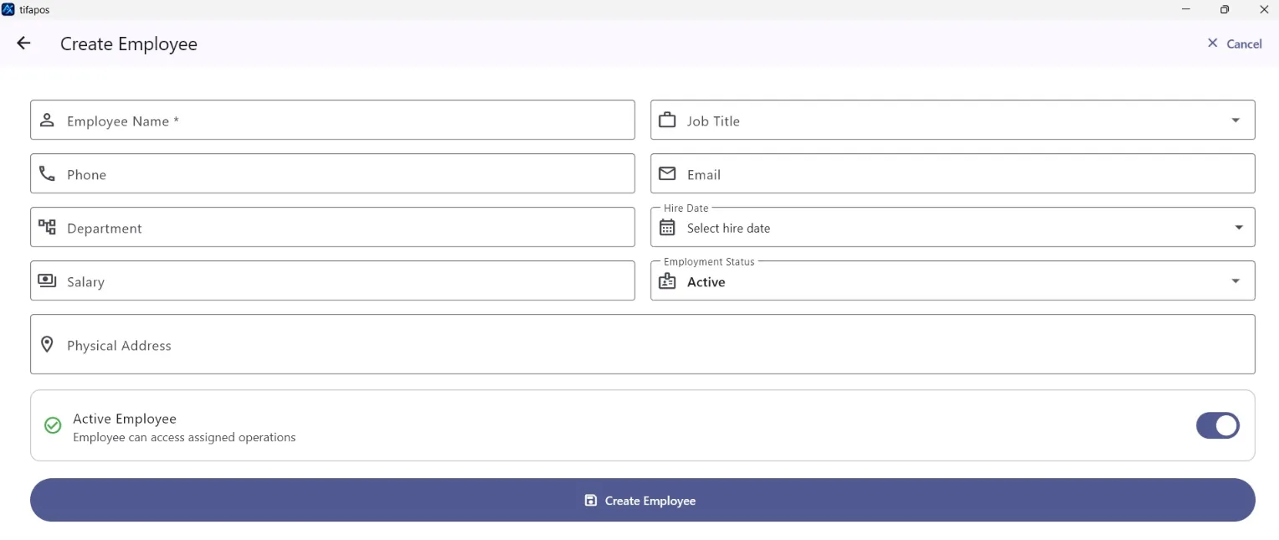Expand the Job Title dropdown arrow
The image size is (1279, 540).
[x=1235, y=121]
